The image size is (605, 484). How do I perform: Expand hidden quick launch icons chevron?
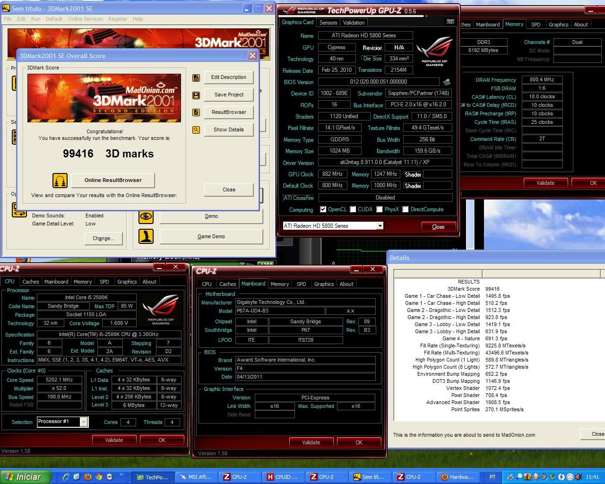point(122,475)
